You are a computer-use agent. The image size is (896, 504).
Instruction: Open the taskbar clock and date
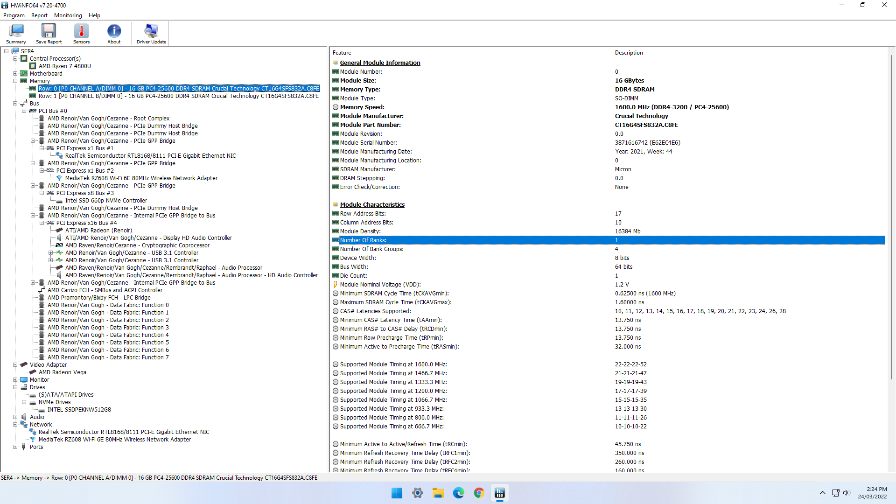(872, 493)
